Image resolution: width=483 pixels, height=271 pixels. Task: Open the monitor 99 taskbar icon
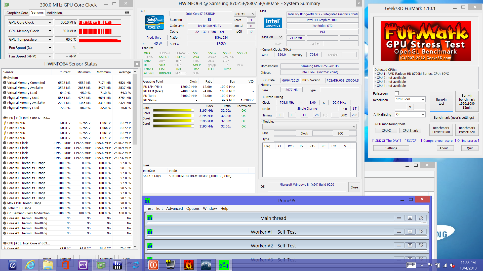pos(171,265)
